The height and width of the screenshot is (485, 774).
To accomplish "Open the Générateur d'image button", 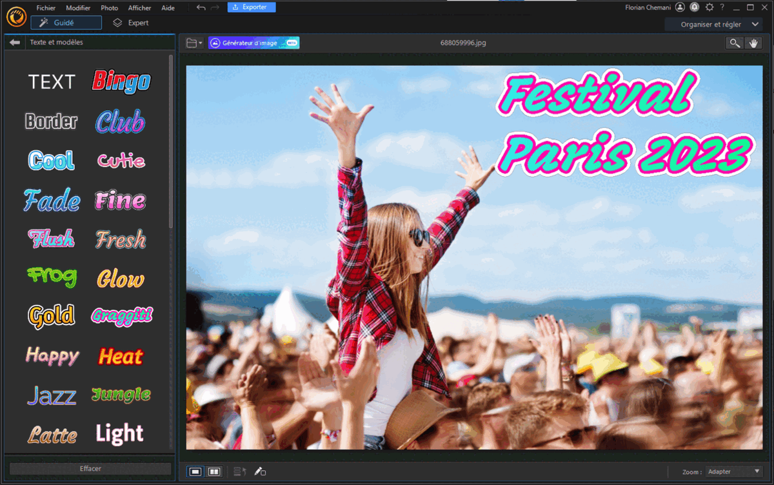I will pyautogui.click(x=253, y=43).
